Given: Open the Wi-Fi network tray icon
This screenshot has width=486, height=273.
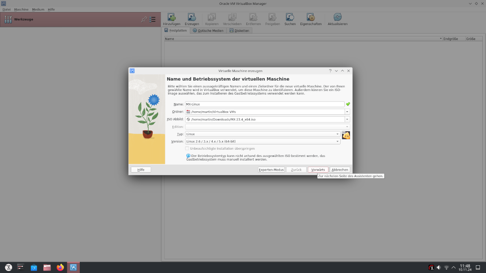Looking at the screenshot, I should [446, 267].
